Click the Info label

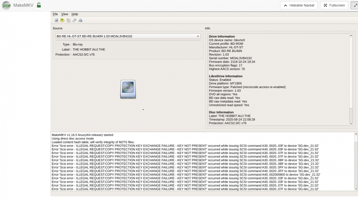[208, 28]
